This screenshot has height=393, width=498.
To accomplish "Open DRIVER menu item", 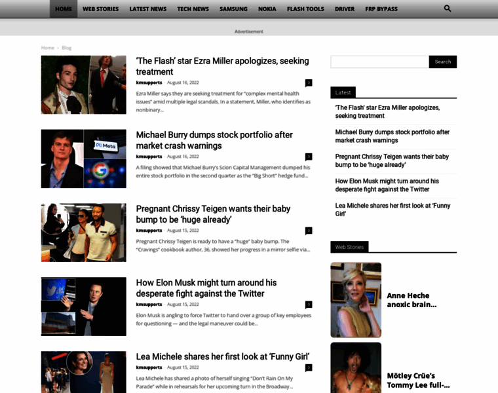I will pos(344,9).
